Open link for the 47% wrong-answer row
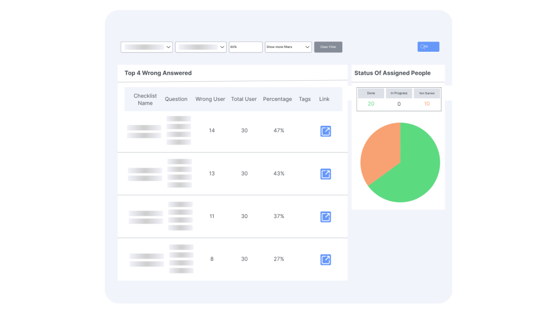Screen dimensions: 558x314 [325, 131]
